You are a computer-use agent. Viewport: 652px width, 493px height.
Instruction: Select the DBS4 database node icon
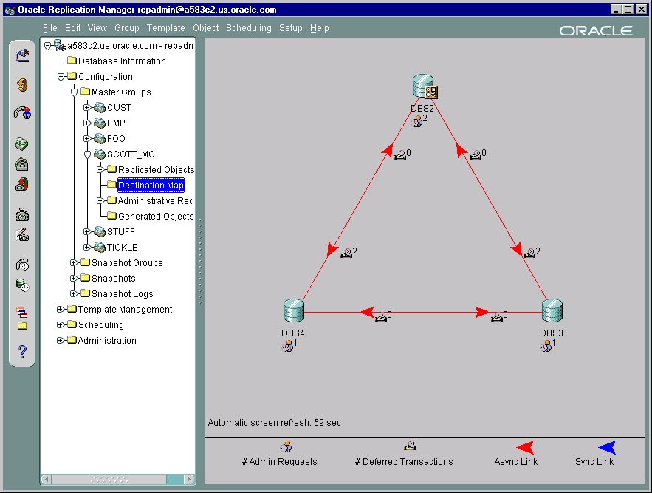(x=293, y=311)
